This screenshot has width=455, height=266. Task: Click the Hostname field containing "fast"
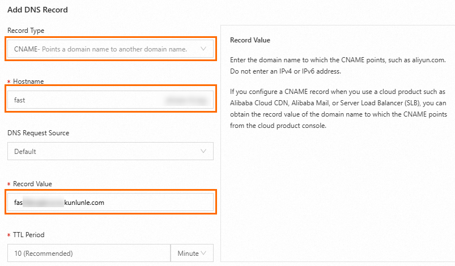point(85,100)
